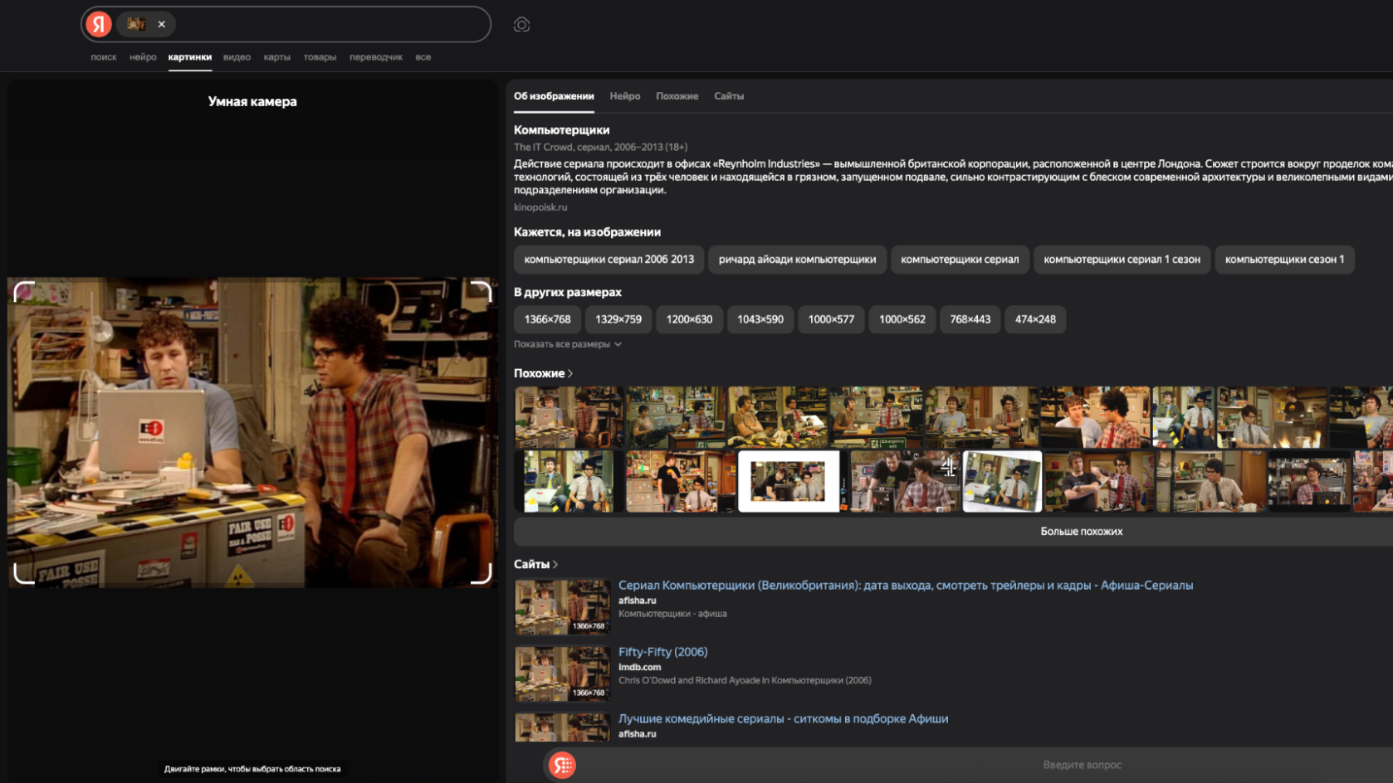Choose the 1000×577 size

click(x=831, y=319)
